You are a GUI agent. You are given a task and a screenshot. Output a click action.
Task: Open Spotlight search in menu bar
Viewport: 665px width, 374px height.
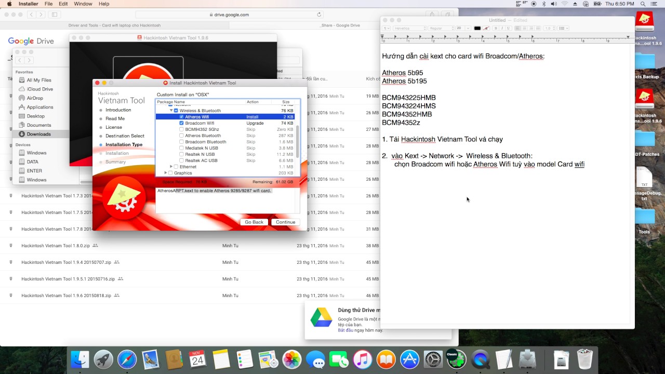pyautogui.click(x=643, y=4)
